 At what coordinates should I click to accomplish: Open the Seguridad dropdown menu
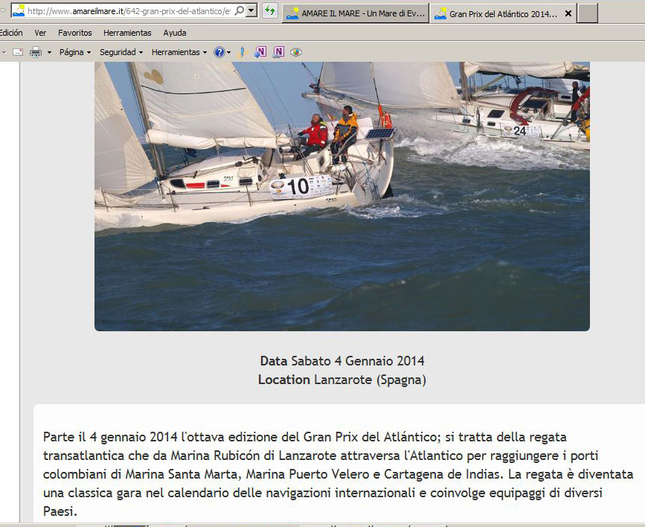[x=121, y=52]
